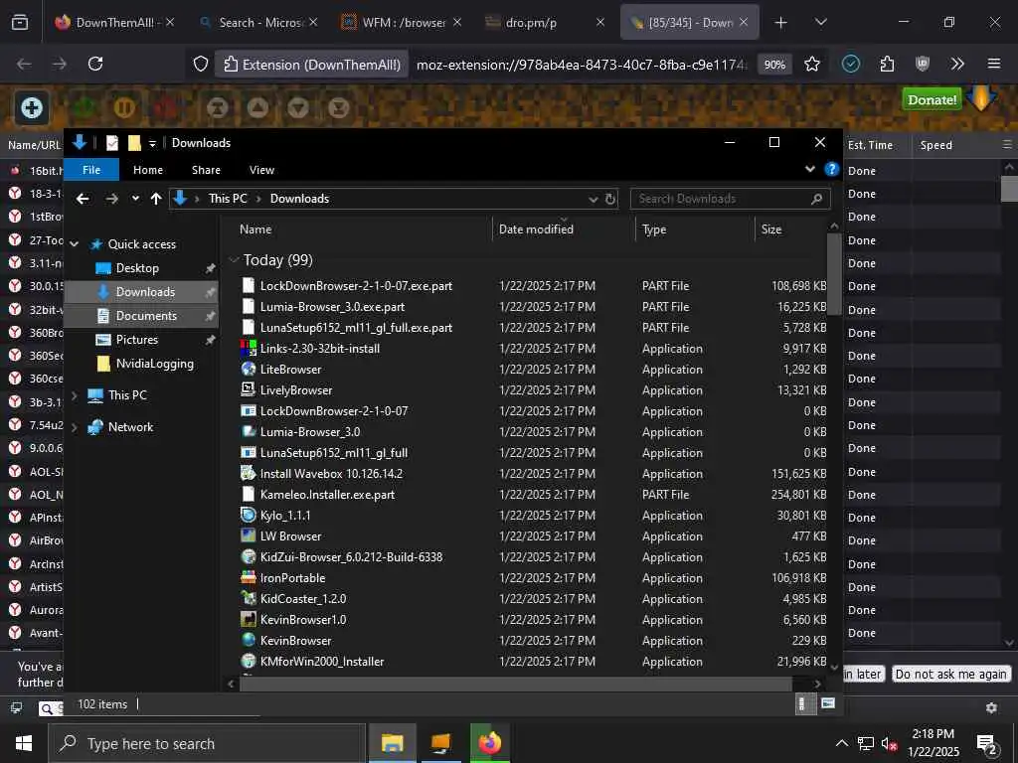Refresh the Downloads folder view
This screenshot has height=763, width=1018.
tap(610, 199)
